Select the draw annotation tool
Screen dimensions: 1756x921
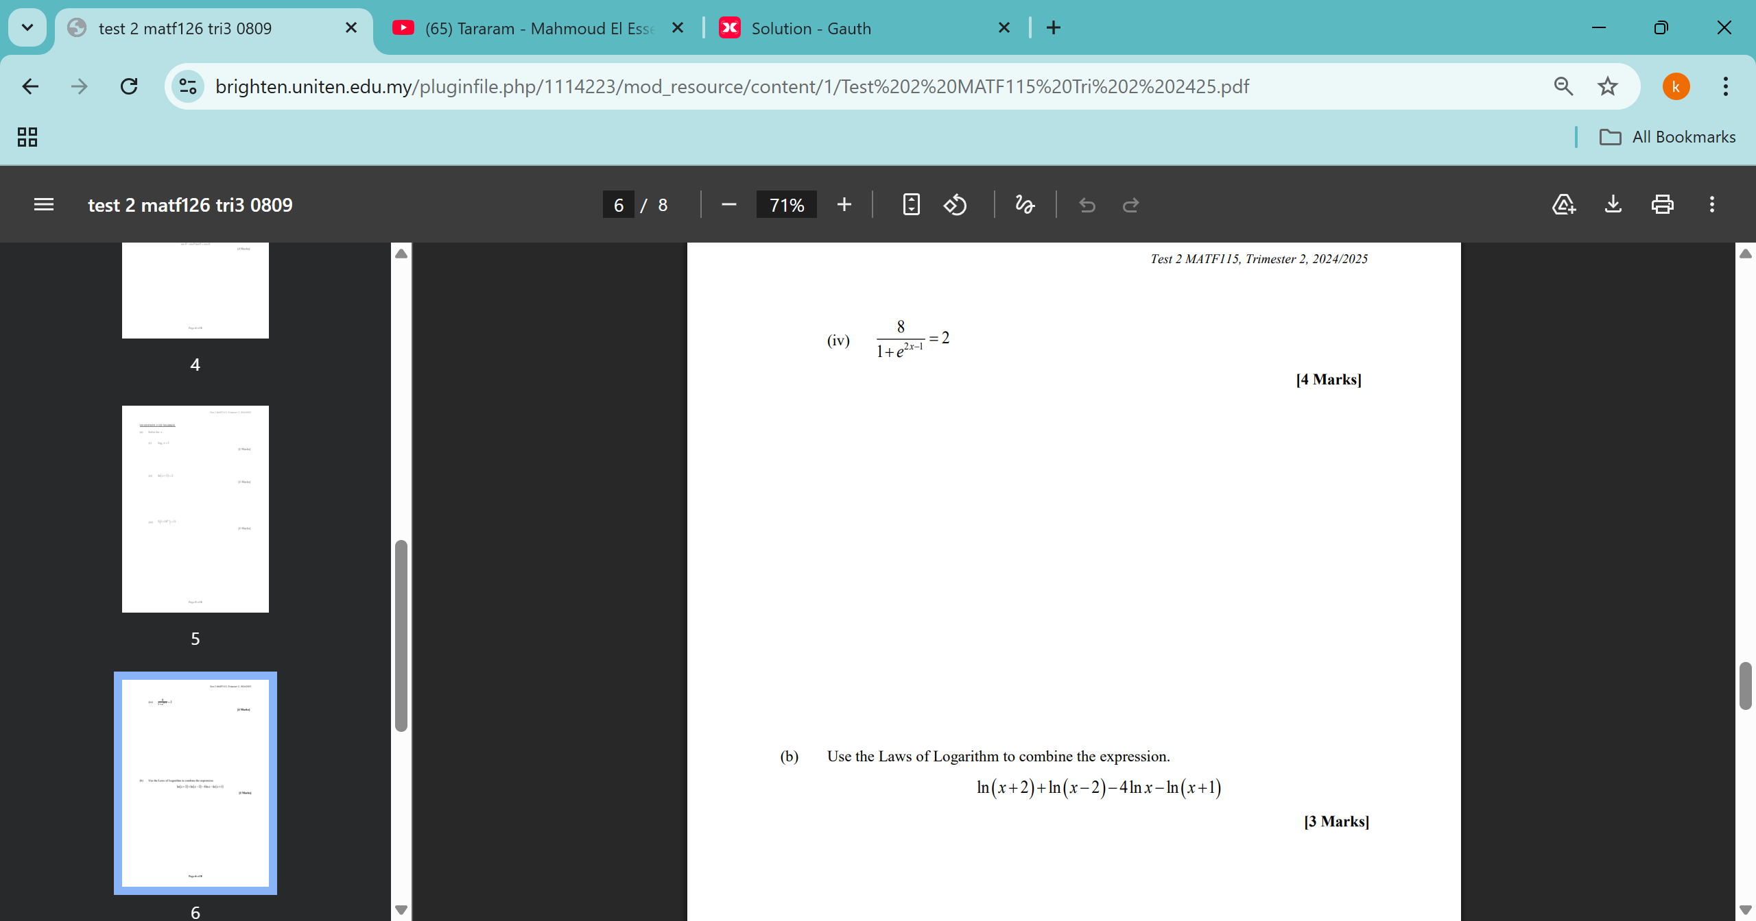tap(1024, 204)
